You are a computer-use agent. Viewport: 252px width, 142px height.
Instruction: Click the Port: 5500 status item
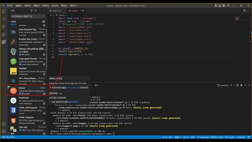pos(217,137)
